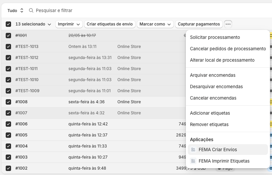This screenshot has height=175, width=272.
Task: Select Solicitar processamento menu item
Action: pyautogui.click(x=228, y=37)
